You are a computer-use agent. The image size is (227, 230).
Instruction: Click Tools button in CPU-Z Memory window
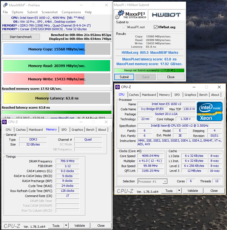pos(56,226)
